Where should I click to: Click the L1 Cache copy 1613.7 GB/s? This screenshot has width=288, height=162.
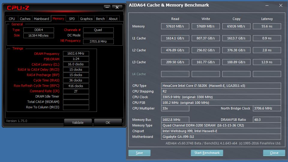(236, 38)
